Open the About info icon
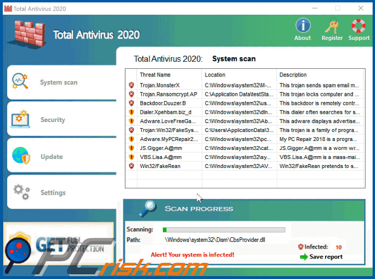 [x=303, y=25]
